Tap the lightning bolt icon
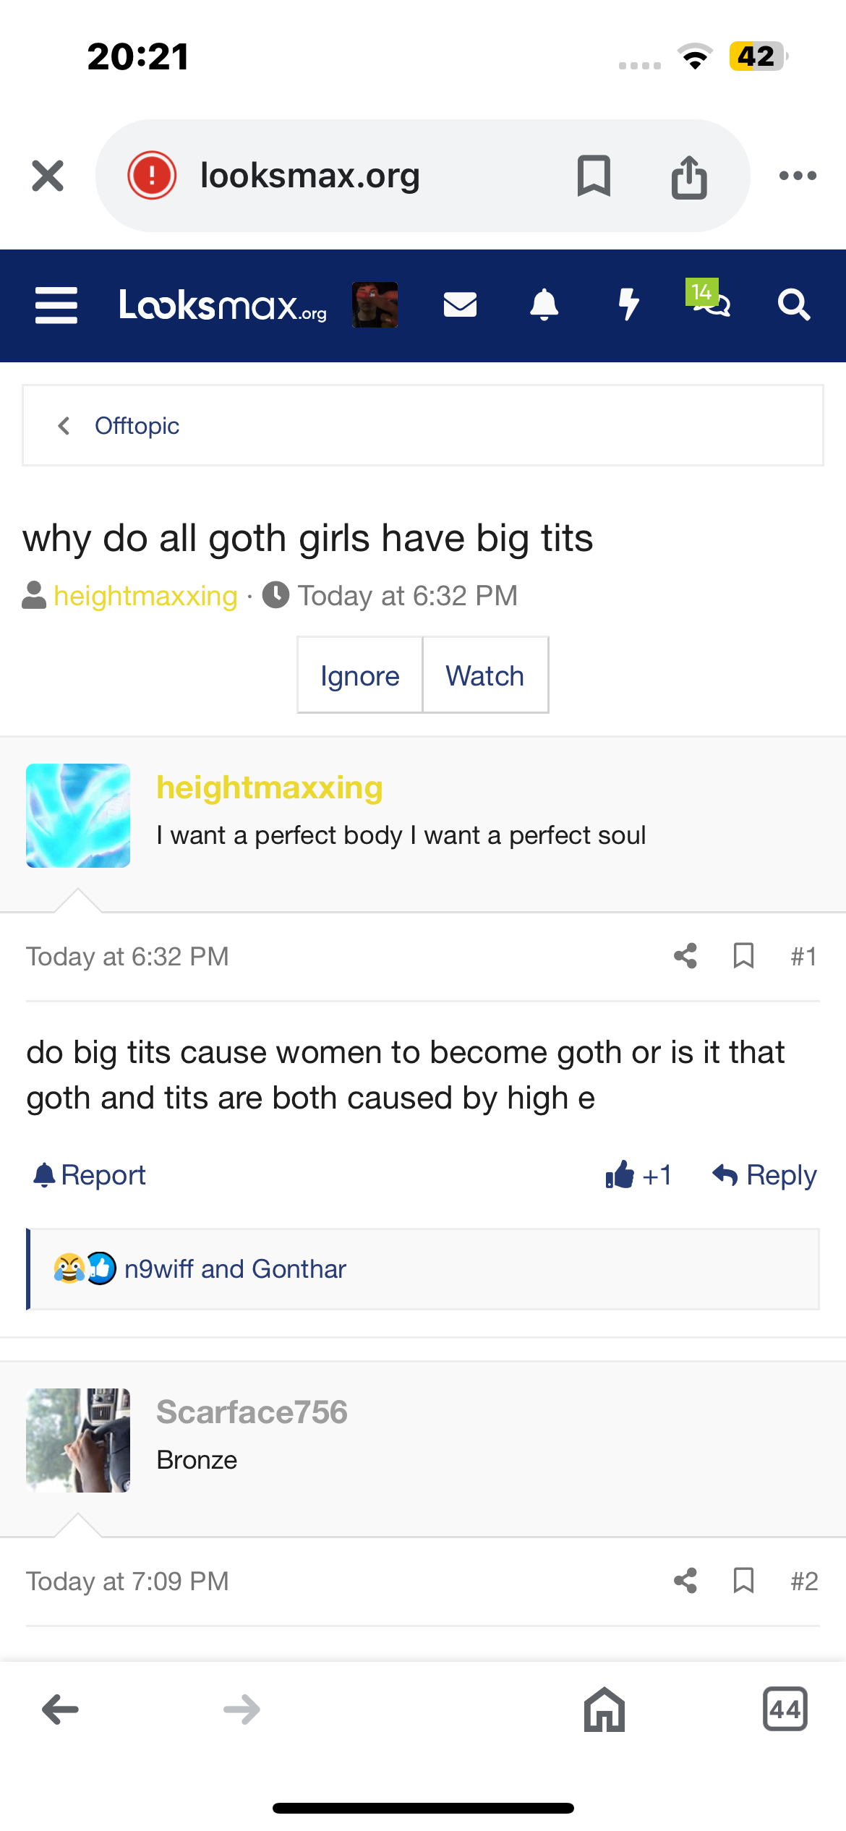Image resolution: width=846 pixels, height=1831 pixels. (x=628, y=305)
